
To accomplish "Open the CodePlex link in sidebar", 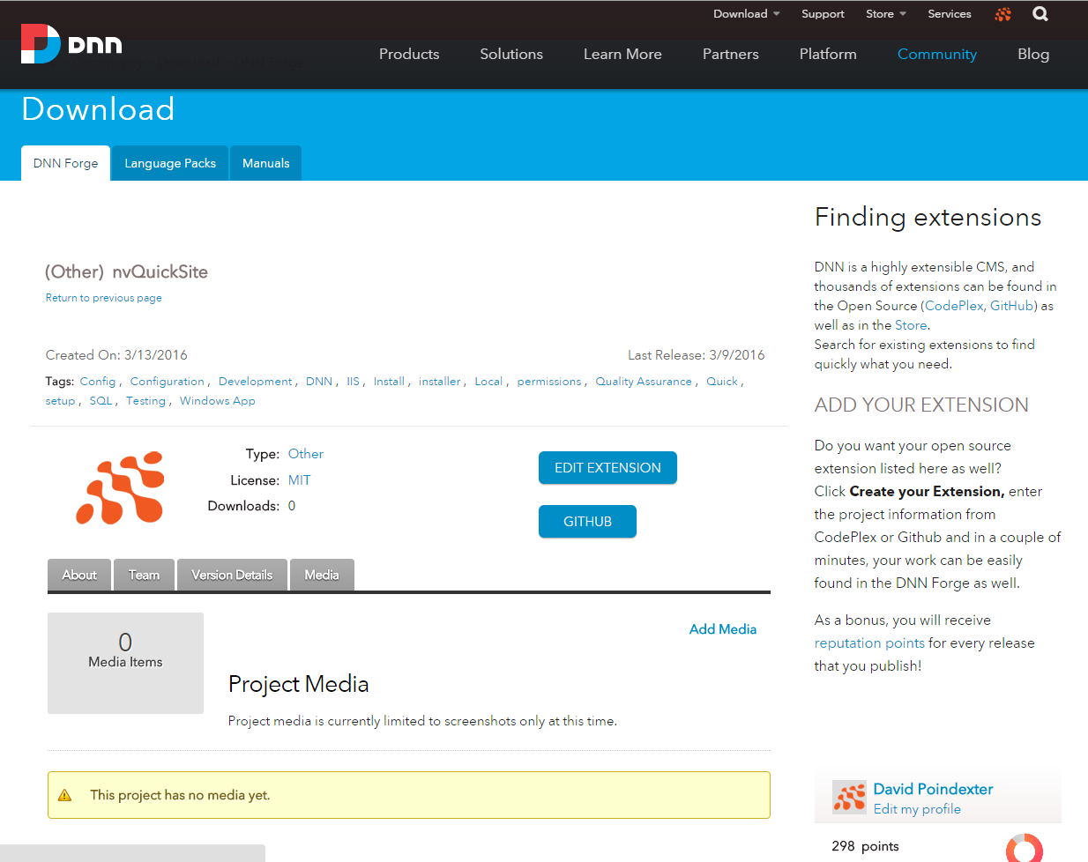I will [x=954, y=306].
